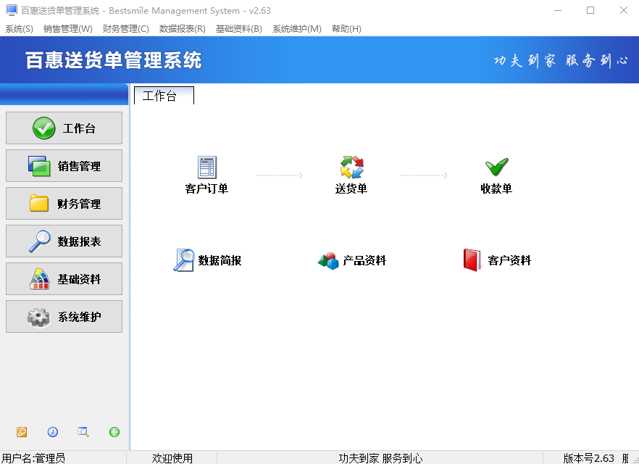Open the 系统维护 sidebar section
The width and height of the screenshot is (639, 464).
[x=64, y=317]
